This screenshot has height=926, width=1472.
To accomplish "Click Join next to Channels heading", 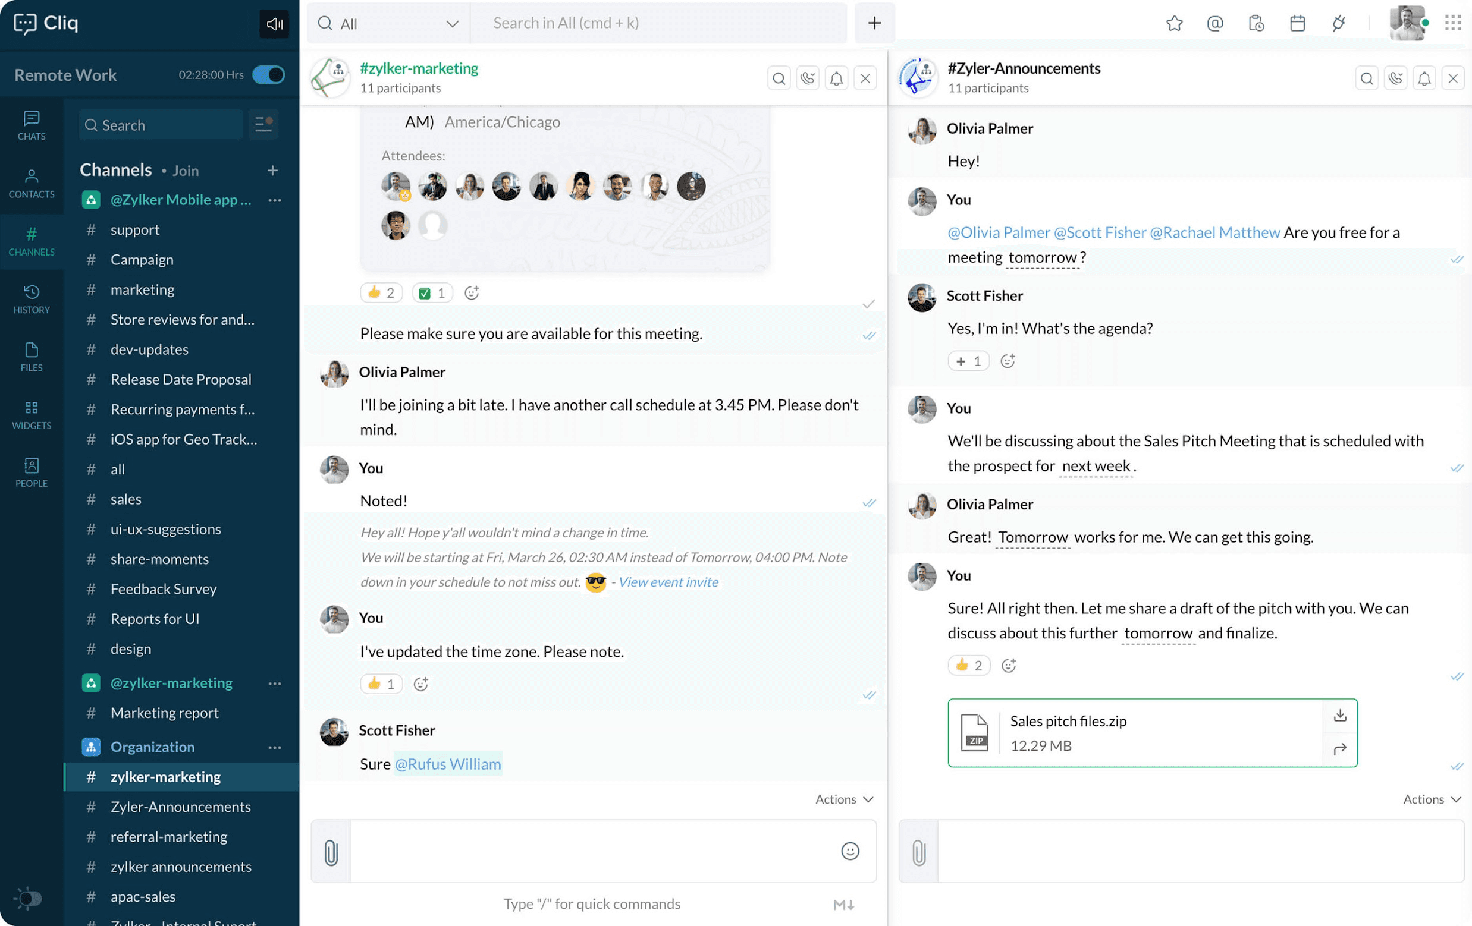I will 185,171.
